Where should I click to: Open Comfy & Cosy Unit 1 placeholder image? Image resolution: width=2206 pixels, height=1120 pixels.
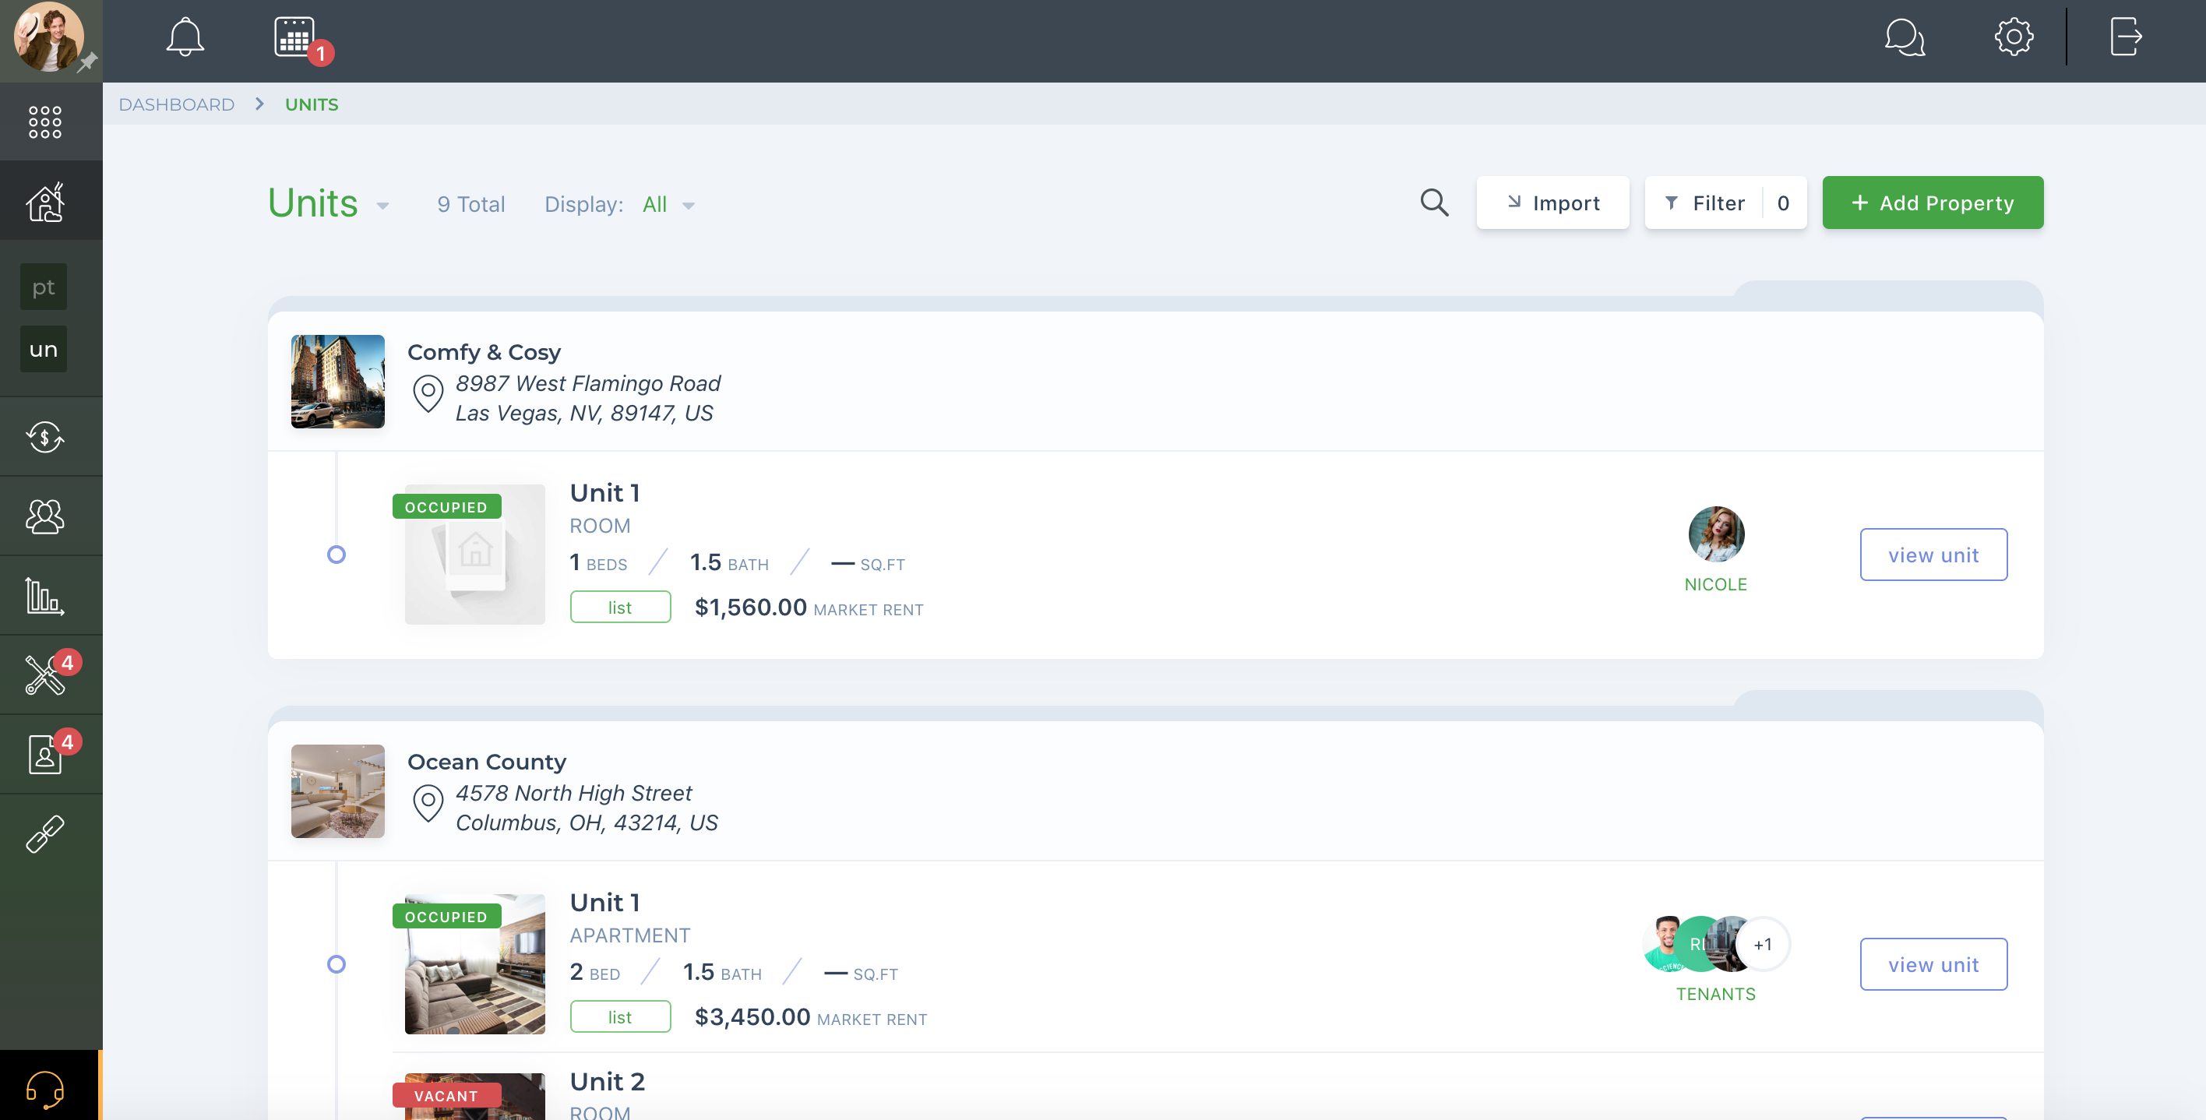(475, 555)
